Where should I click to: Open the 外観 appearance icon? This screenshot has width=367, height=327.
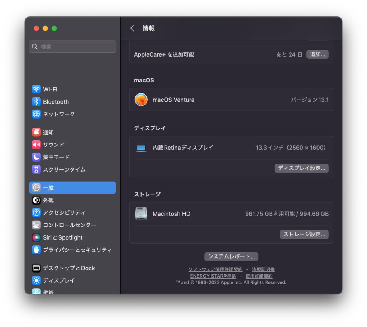[x=36, y=200]
